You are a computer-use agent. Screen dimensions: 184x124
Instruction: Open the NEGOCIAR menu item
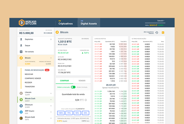pos(29,74)
